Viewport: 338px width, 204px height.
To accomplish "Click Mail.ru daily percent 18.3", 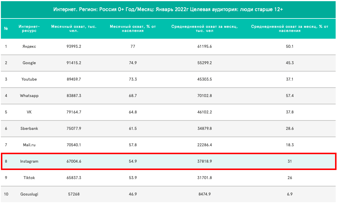I will pyautogui.click(x=290, y=145).
